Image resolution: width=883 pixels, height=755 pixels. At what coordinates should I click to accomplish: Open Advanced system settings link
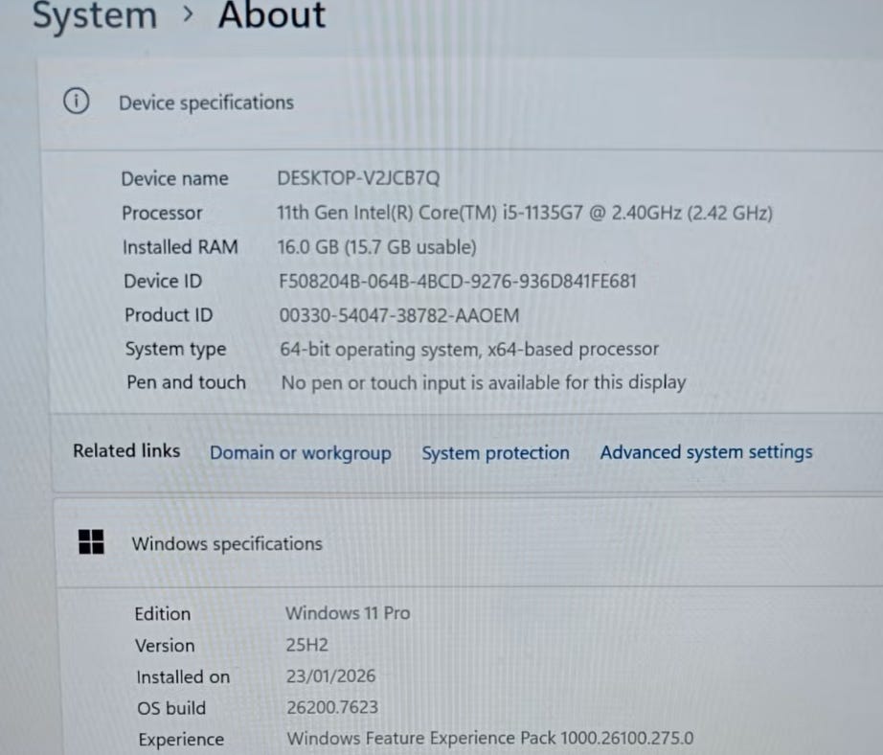(706, 452)
